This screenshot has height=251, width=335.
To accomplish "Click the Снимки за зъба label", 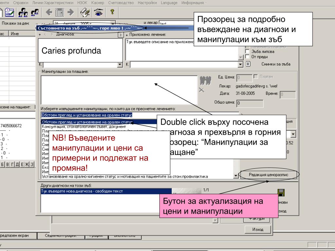I will pyautogui.click(x=276, y=64).
